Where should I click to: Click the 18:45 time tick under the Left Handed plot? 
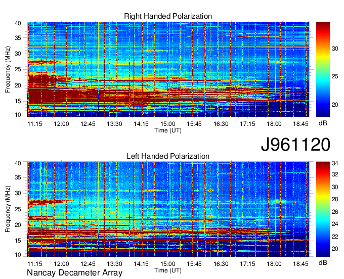[x=300, y=264]
